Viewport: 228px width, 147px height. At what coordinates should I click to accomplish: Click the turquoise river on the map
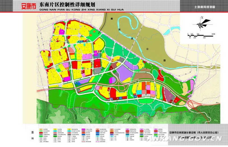tap(133, 31)
